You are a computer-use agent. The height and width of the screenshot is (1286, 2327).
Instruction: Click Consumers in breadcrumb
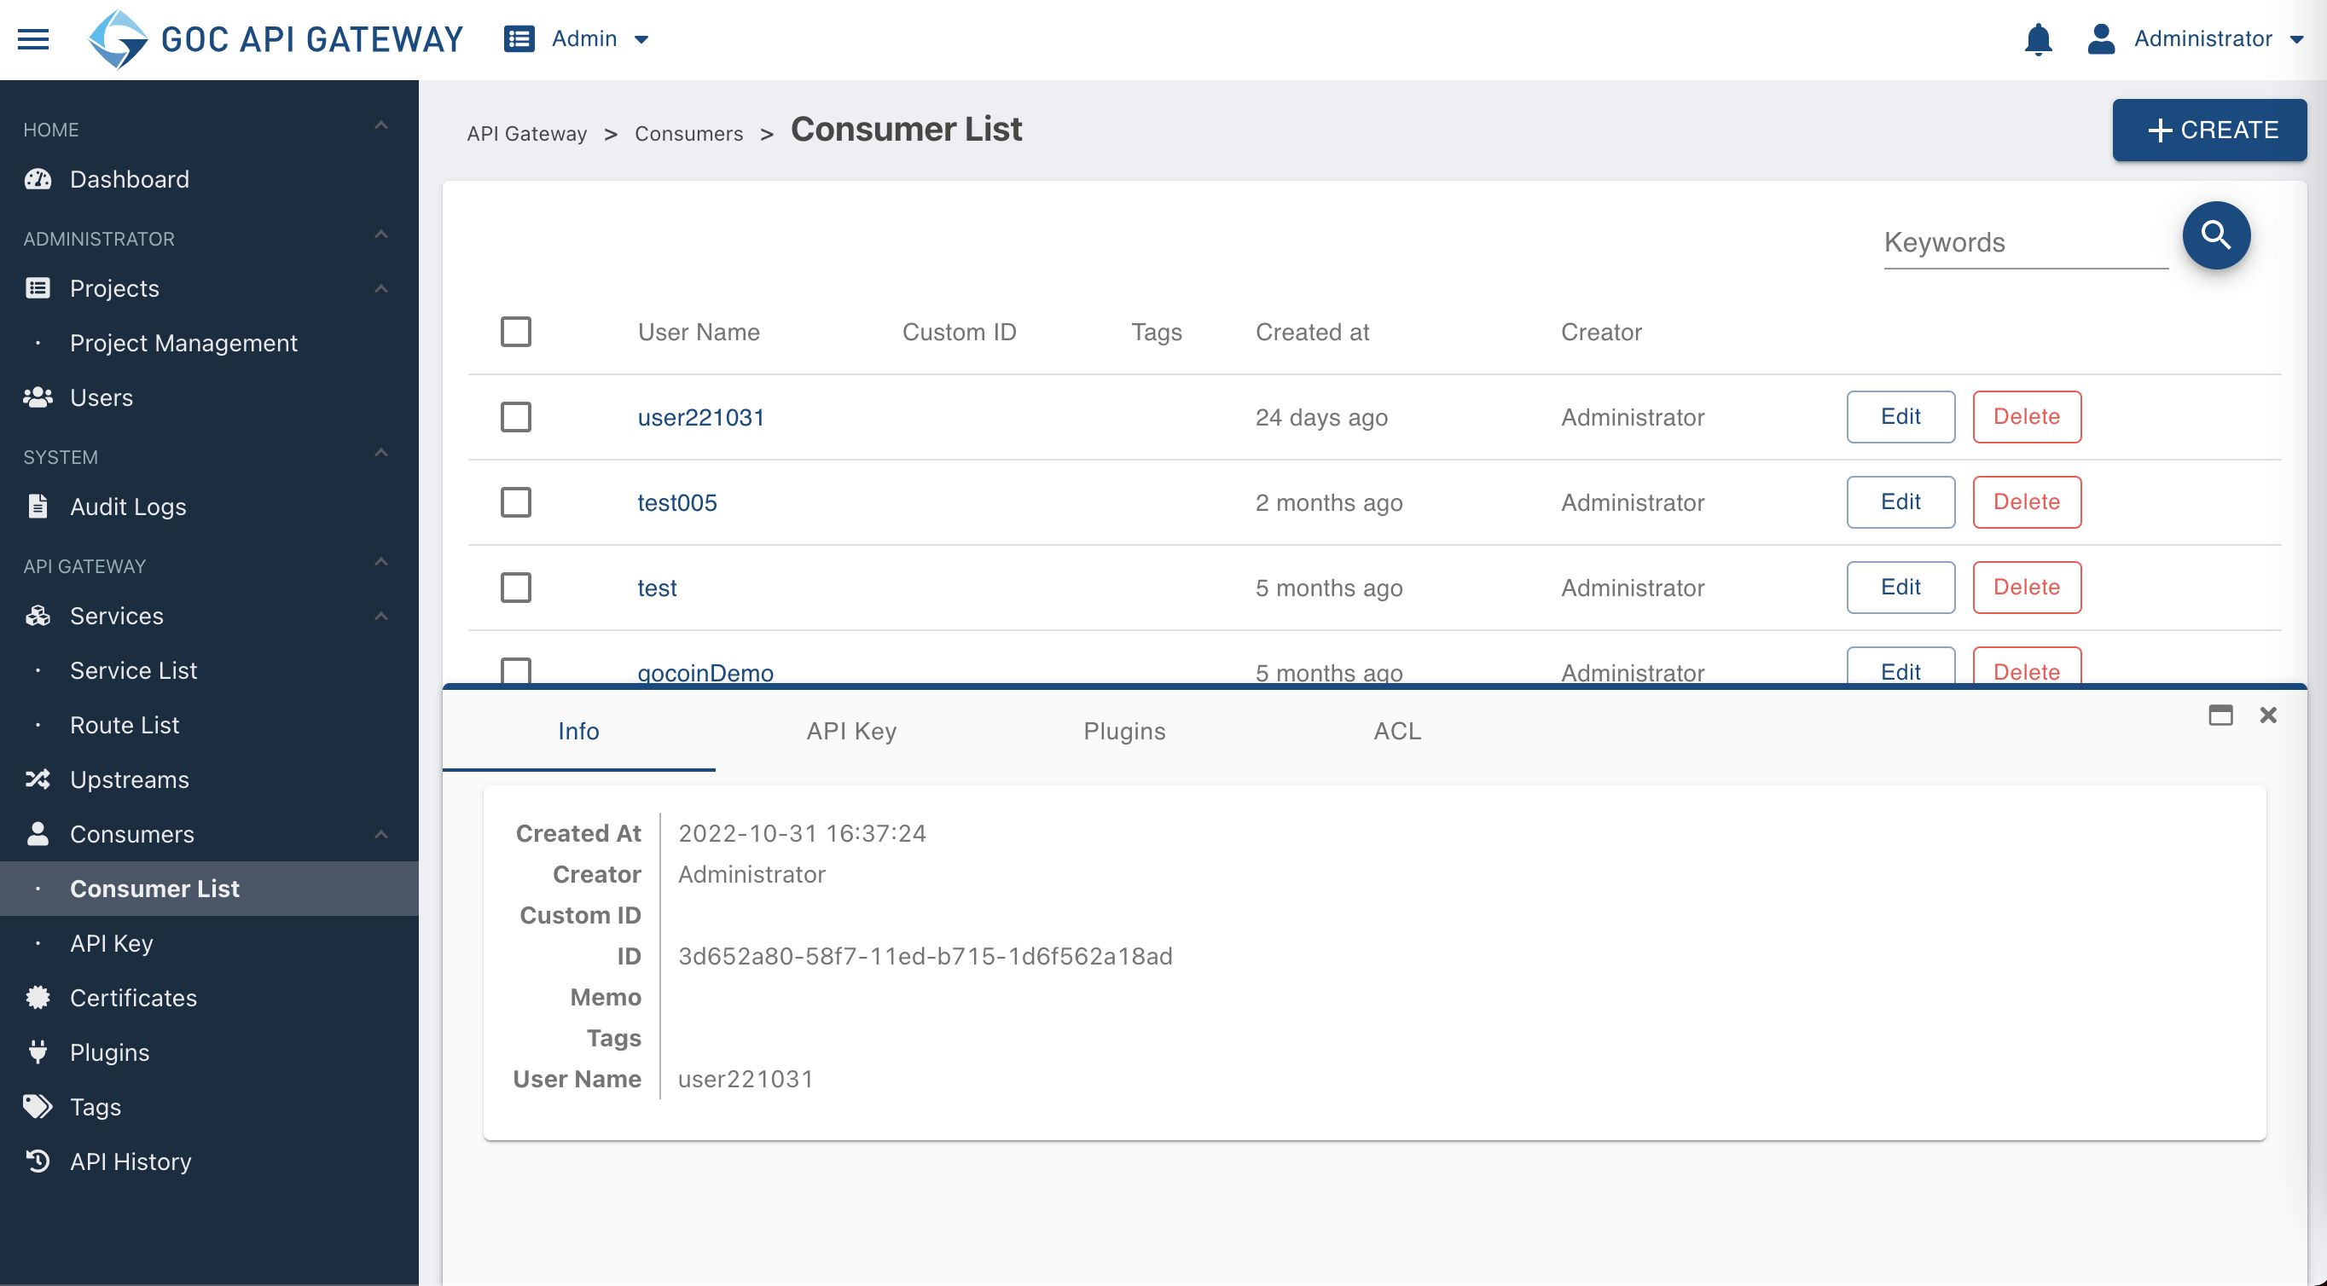(689, 134)
